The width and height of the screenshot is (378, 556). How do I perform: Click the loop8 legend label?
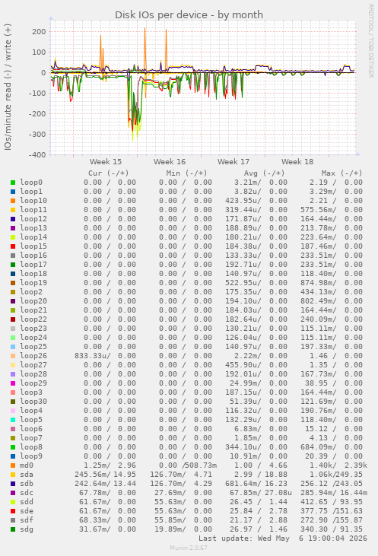pyautogui.click(x=31, y=447)
